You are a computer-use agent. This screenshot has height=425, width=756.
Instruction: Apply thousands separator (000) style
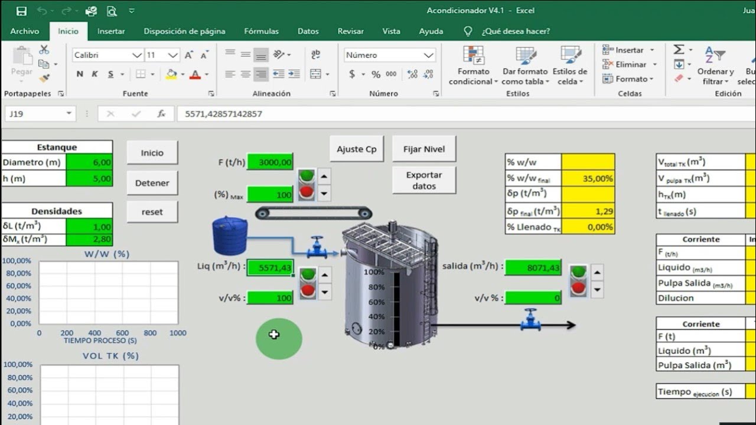[x=391, y=74]
